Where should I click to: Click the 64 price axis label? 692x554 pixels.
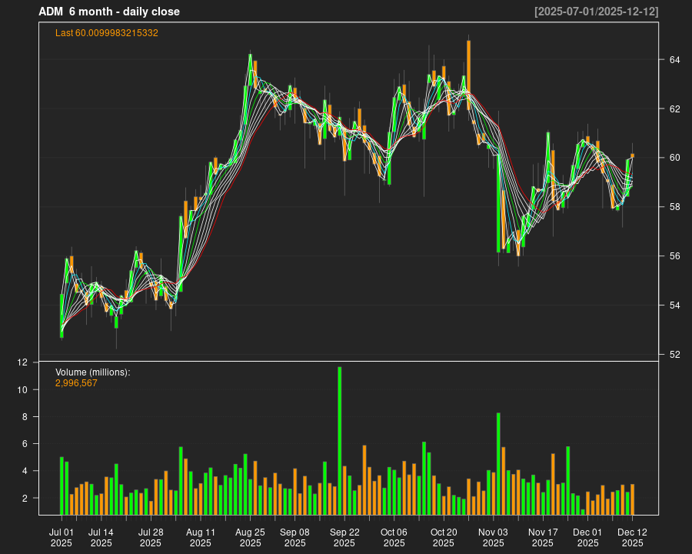tap(674, 59)
